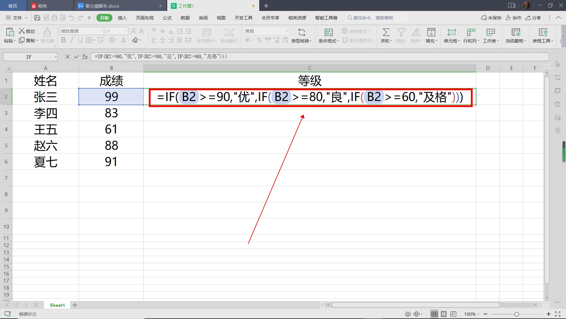Screen dimensions: 566x319
Task: Click the 分享 (Share) button
Action: [x=533, y=18]
